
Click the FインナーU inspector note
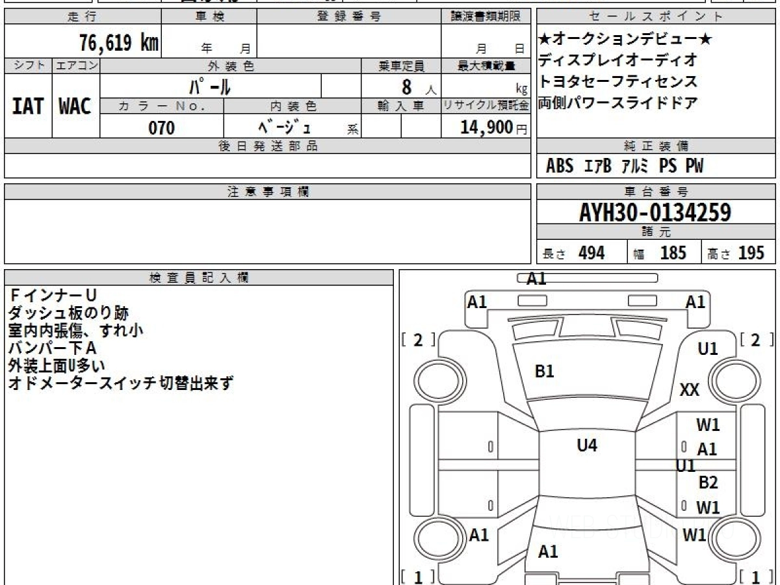[53, 296]
